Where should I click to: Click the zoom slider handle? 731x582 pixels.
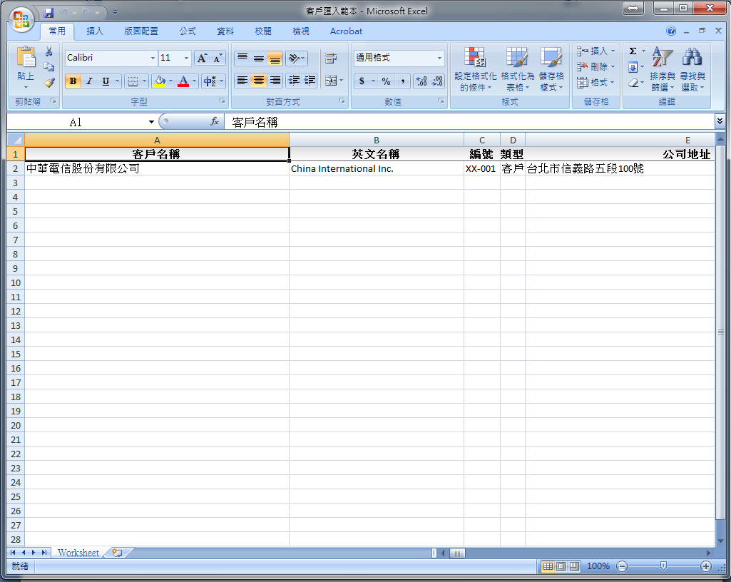tap(663, 566)
